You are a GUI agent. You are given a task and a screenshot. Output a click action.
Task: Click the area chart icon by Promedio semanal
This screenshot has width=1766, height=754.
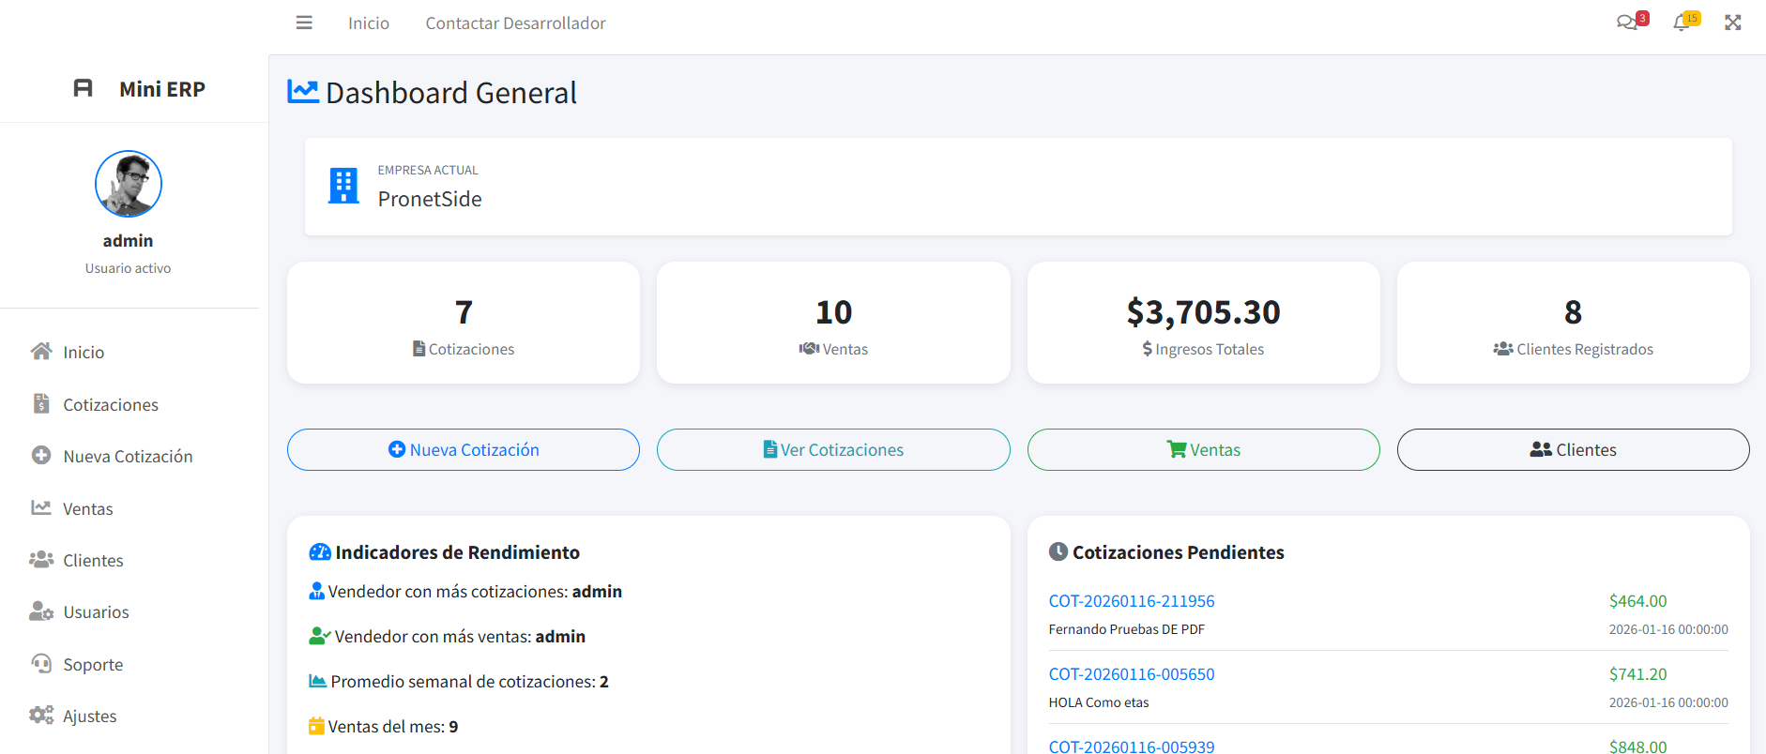pos(318,682)
